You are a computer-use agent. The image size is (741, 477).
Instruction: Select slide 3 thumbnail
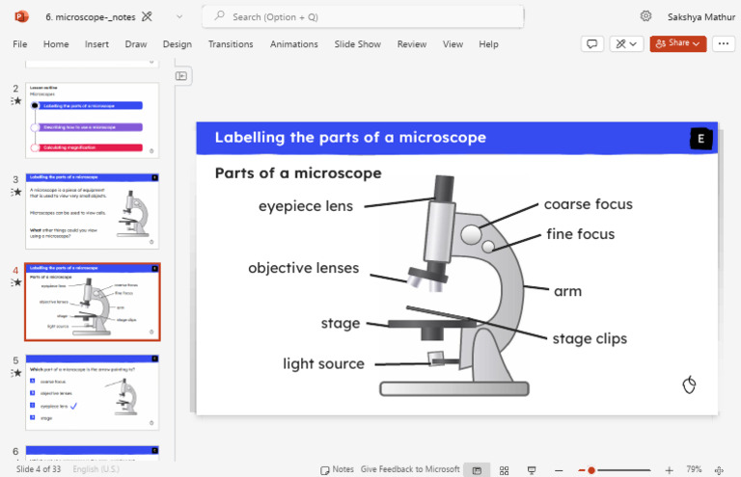[x=93, y=210]
